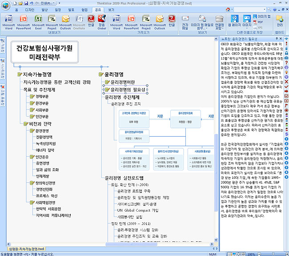This screenshot has height=256, width=289.
Task: Save the document from quick access toolbar
Action: point(26,3)
